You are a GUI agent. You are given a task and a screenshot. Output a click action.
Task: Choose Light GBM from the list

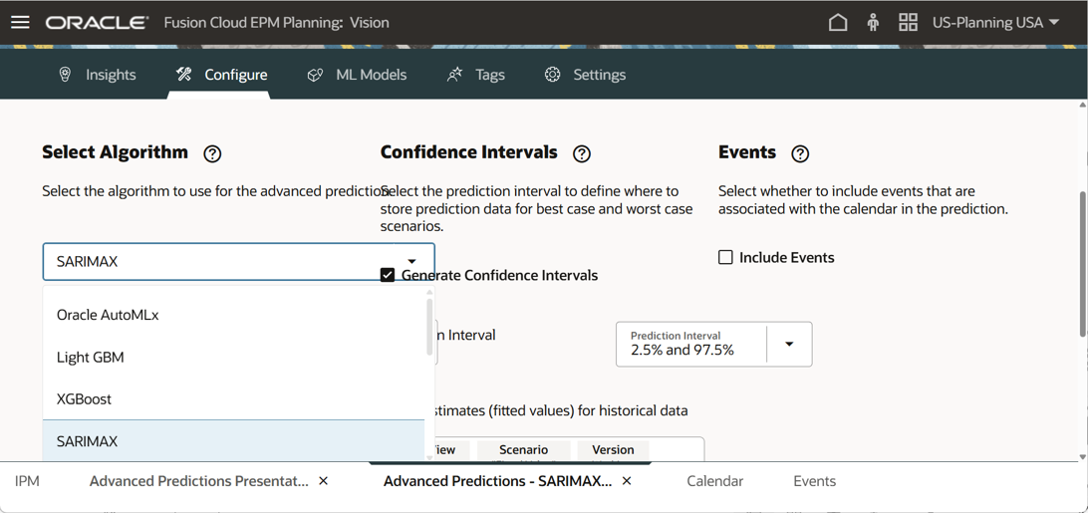(234, 358)
